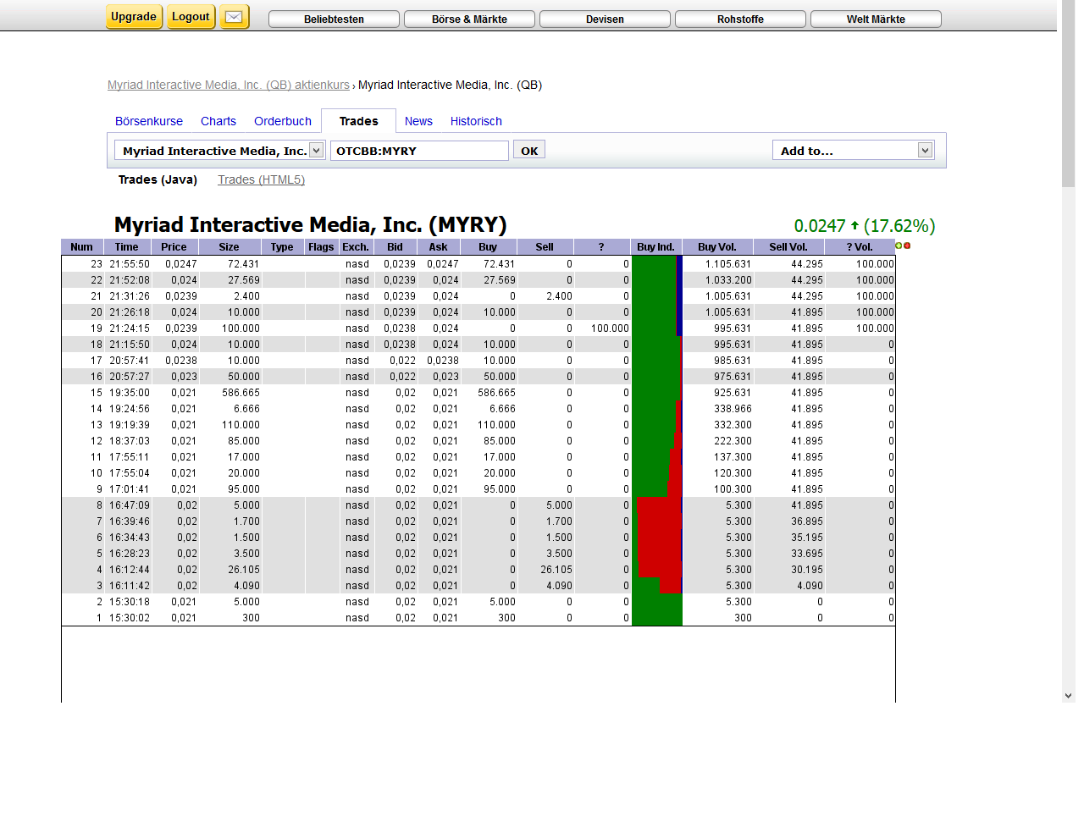1084x833 pixels.
Task: Sort by the Size column header
Action: coord(230,247)
